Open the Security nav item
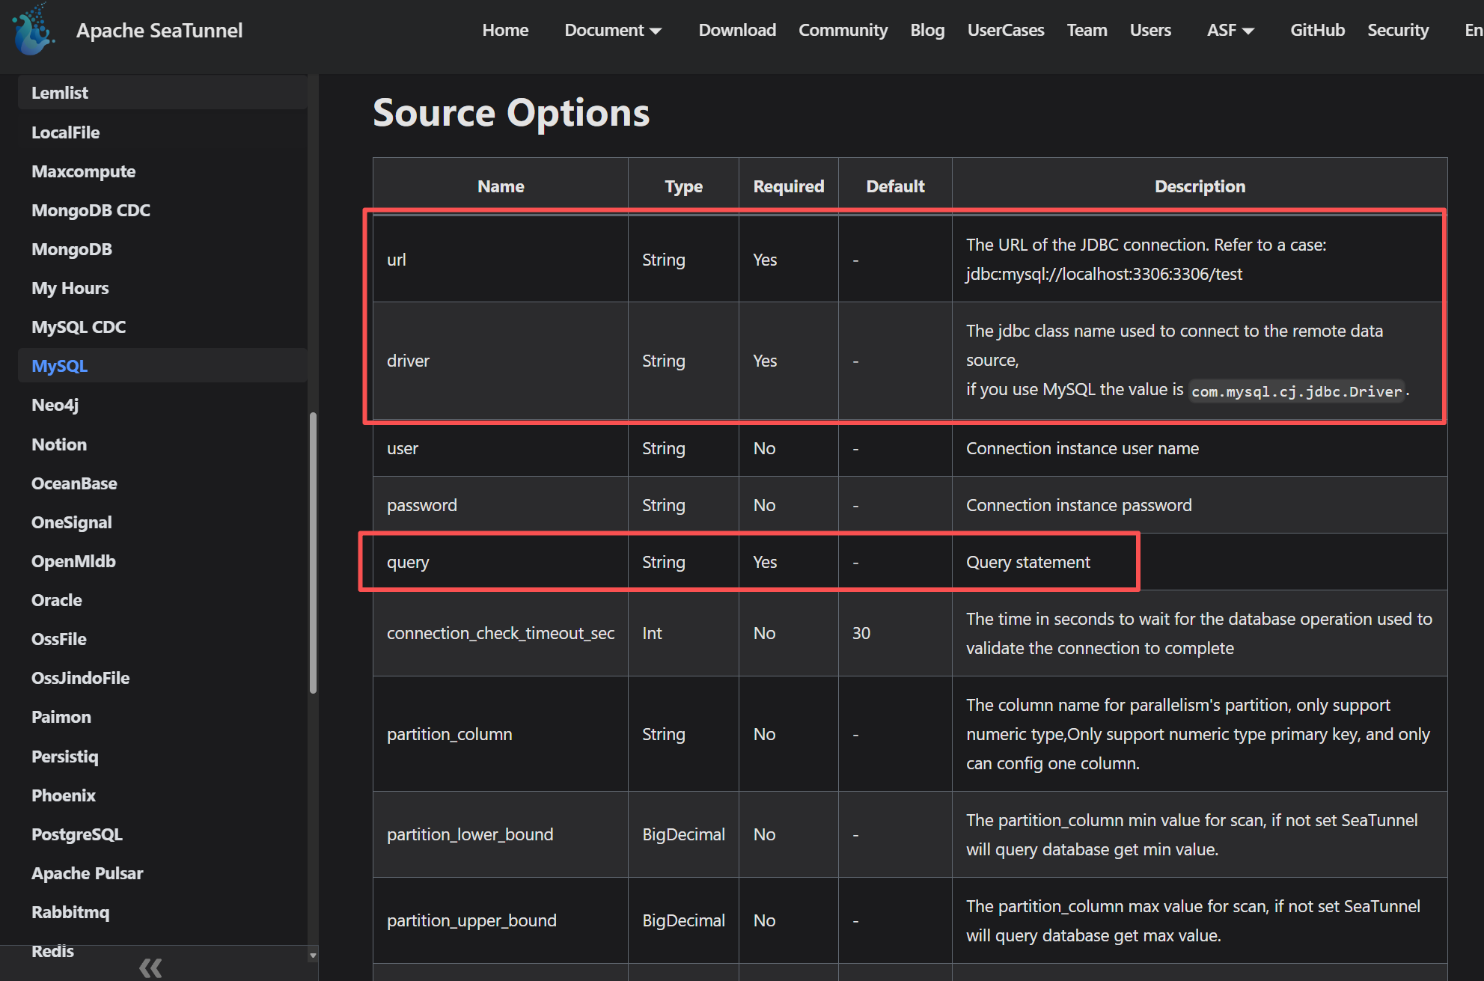Viewport: 1484px width, 981px height. pos(1397,30)
